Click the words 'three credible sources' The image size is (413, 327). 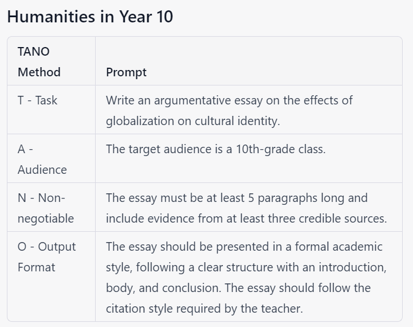click(336, 219)
